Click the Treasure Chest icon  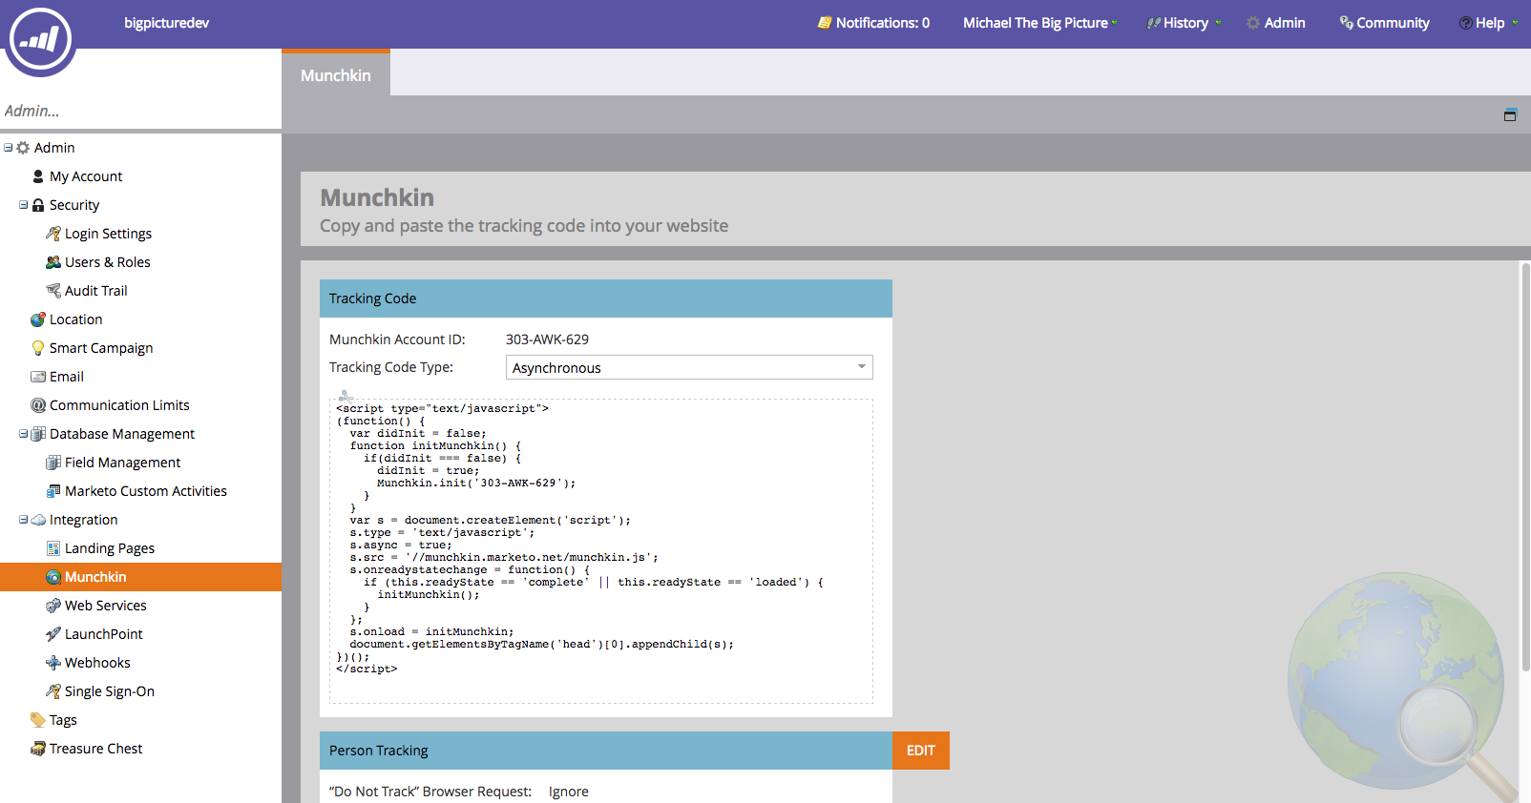[38, 749]
